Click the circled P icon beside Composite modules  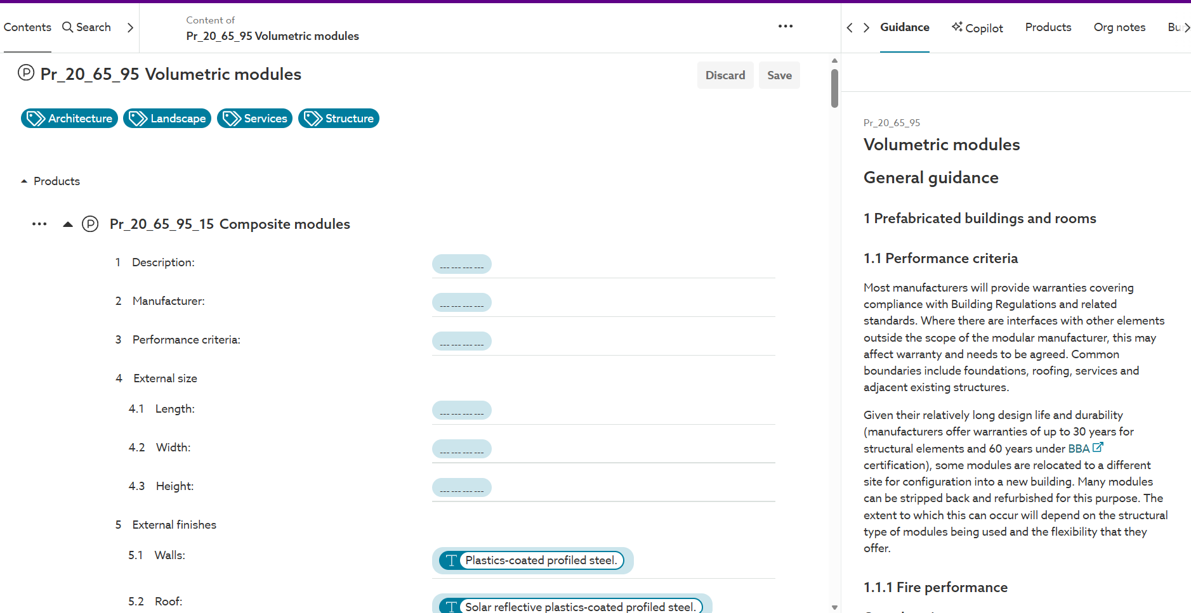click(90, 224)
